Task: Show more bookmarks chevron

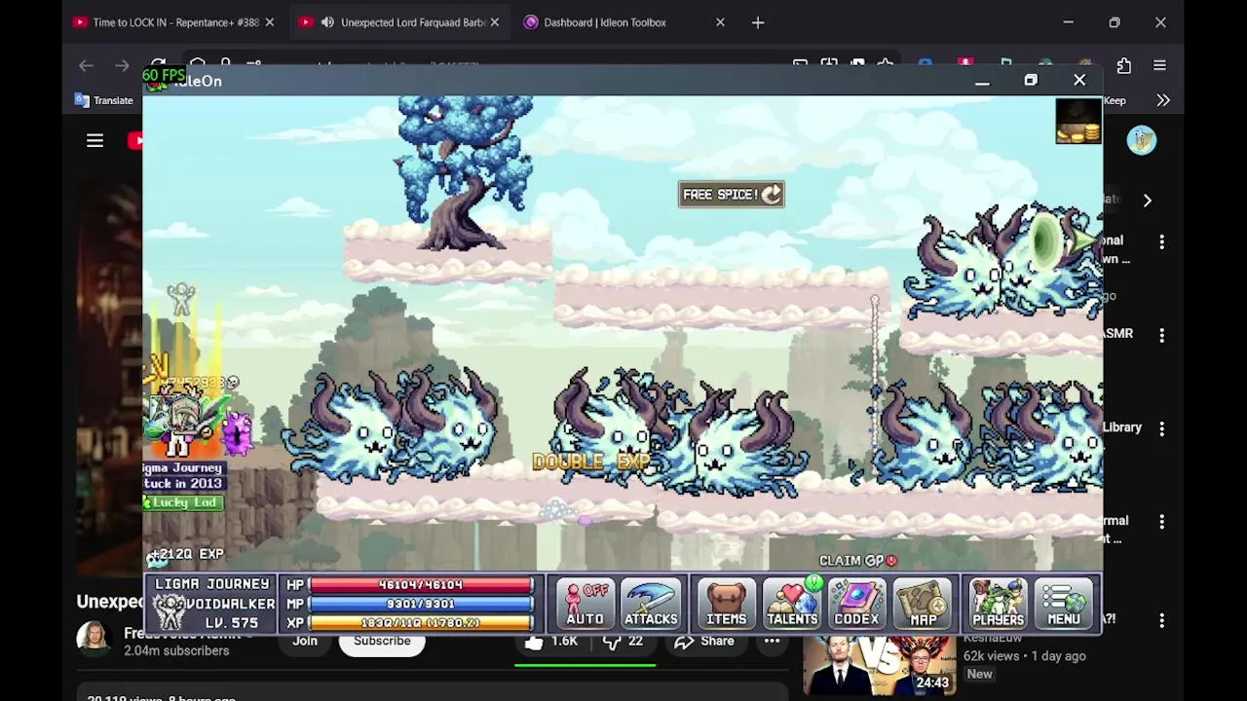Action: pyautogui.click(x=1163, y=100)
